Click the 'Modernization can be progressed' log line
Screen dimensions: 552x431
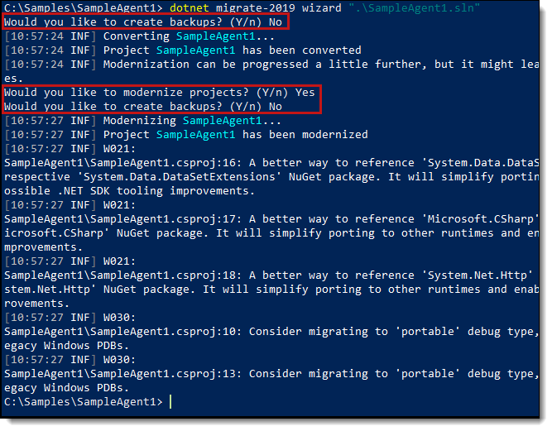[271, 64]
